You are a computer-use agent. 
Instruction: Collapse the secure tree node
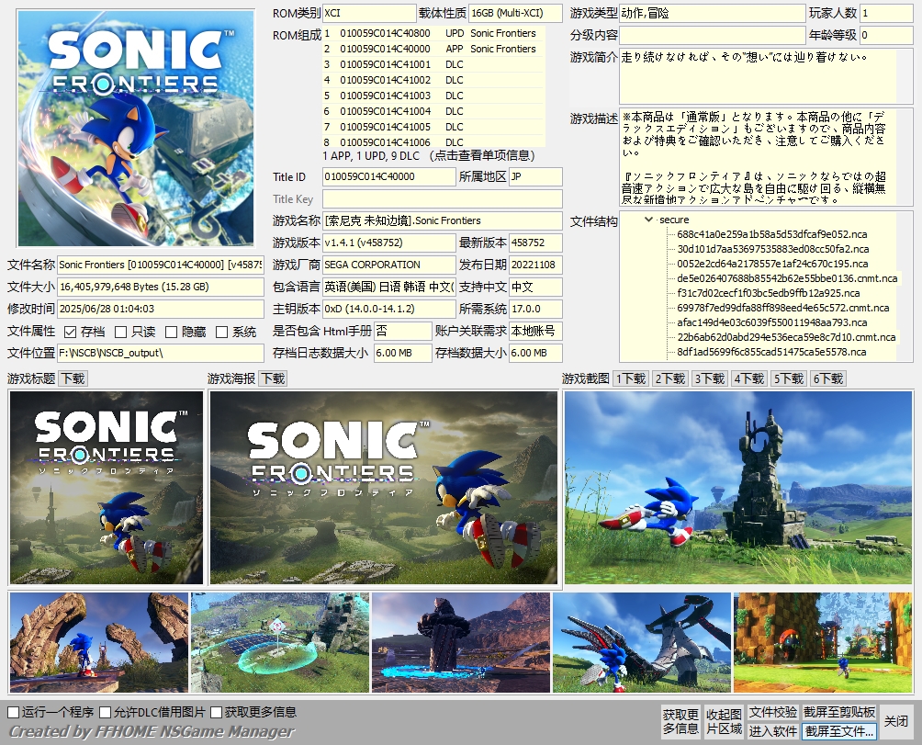tap(648, 220)
